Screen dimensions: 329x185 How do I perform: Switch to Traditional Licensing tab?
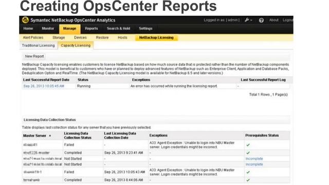(38, 46)
